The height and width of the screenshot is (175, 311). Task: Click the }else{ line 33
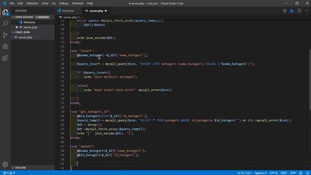82,86
